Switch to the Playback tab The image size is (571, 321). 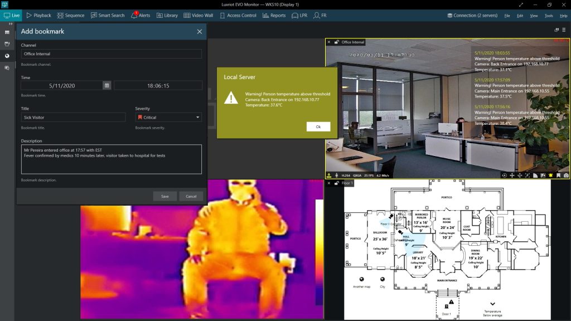point(38,15)
